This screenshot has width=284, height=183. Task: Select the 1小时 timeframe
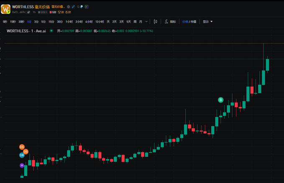click(69, 22)
